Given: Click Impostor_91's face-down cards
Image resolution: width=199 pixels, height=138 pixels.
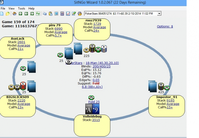Looking at the screenshot, I should coord(153,86).
